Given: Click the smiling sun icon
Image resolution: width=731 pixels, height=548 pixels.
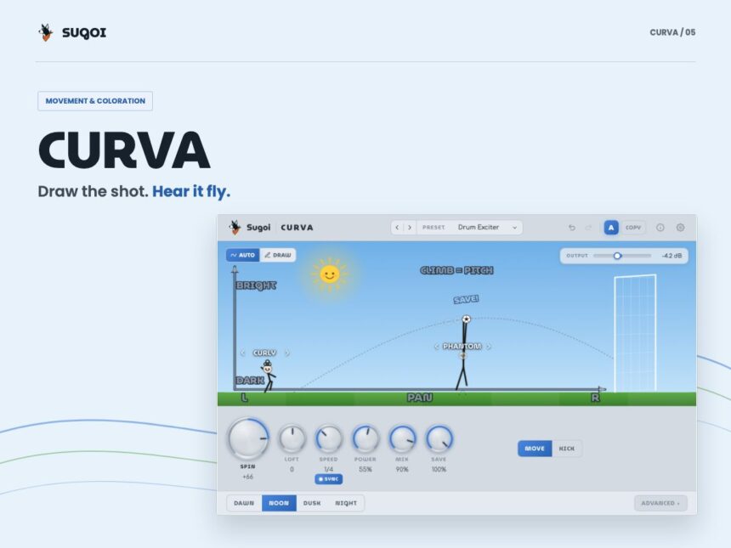Looking at the screenshot, I should [330, 274].
